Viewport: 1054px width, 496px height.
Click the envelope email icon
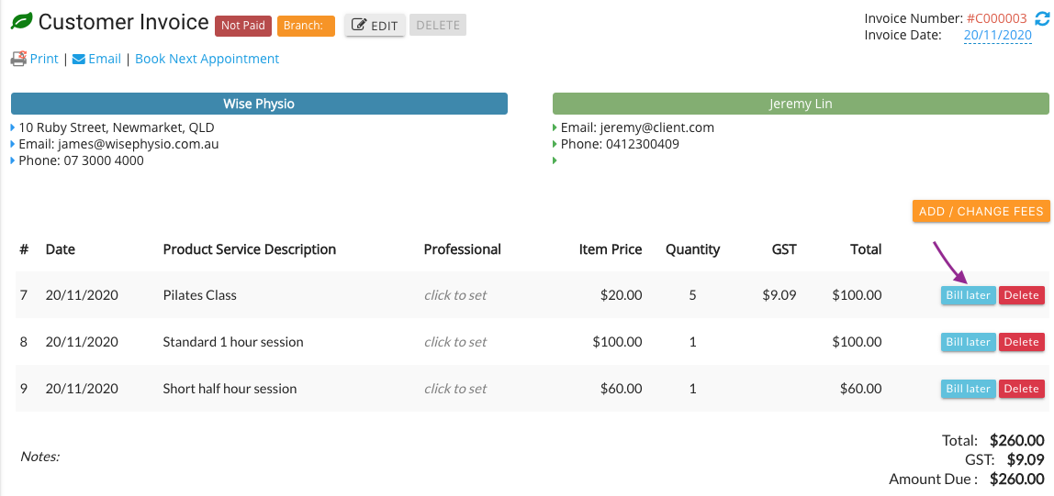[x=79, y=59]
